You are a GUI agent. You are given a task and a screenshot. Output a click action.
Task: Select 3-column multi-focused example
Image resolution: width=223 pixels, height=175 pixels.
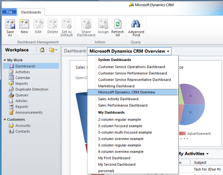coord(125,132)
